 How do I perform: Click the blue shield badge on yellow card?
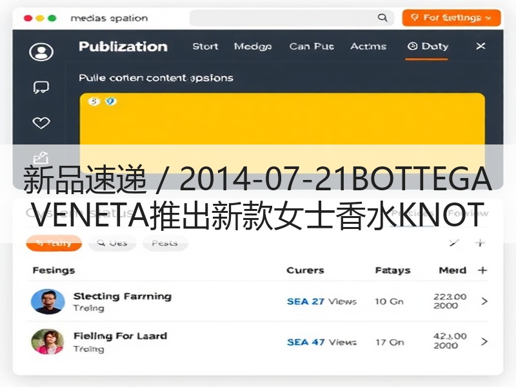[x=111, y=101]
